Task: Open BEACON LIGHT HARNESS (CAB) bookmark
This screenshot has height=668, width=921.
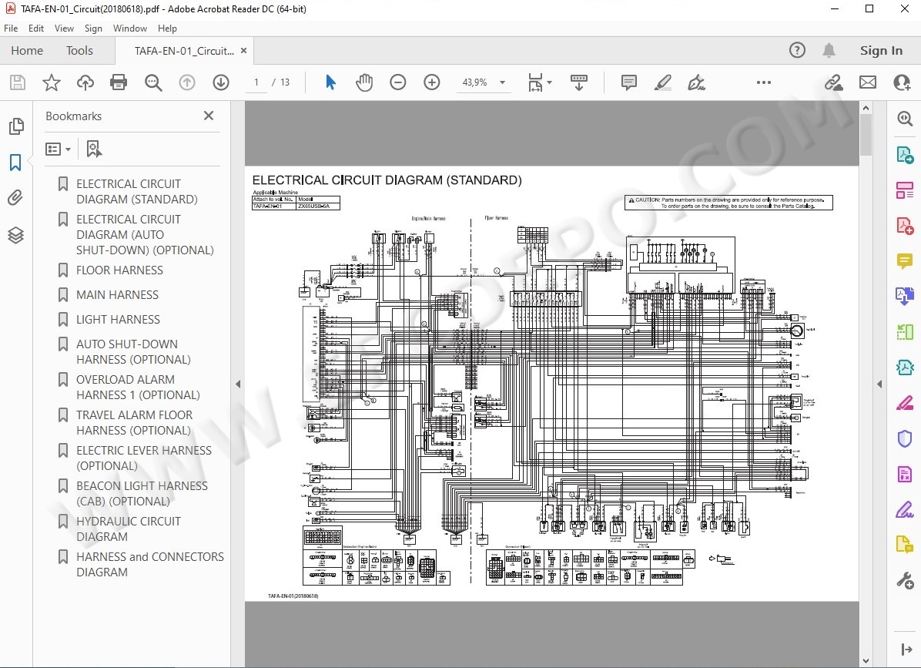Action: [142, 494]
